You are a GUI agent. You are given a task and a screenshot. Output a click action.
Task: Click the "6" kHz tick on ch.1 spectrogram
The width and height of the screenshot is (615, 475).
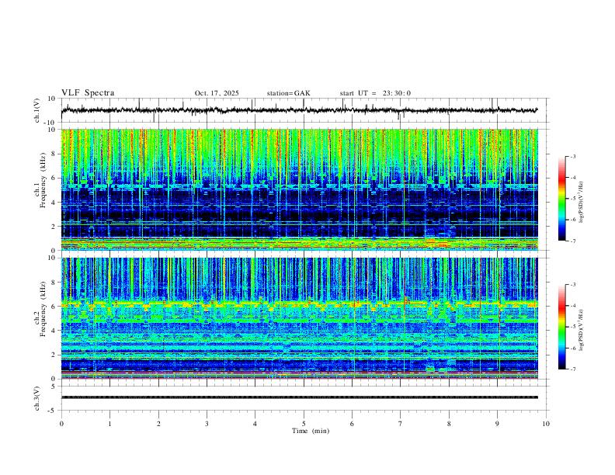[54, 178]
